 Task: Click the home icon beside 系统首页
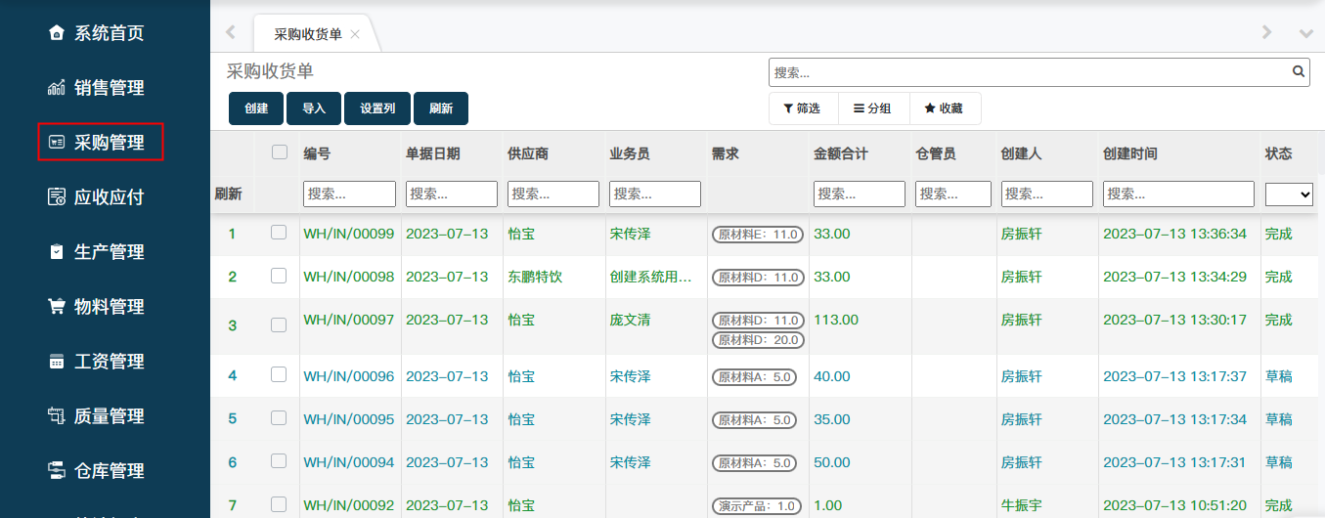(x=56, y=33)
